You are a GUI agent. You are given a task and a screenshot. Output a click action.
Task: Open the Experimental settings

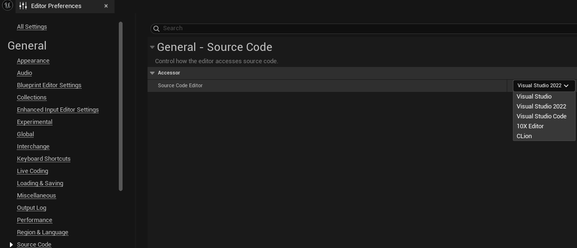(34, 122)
